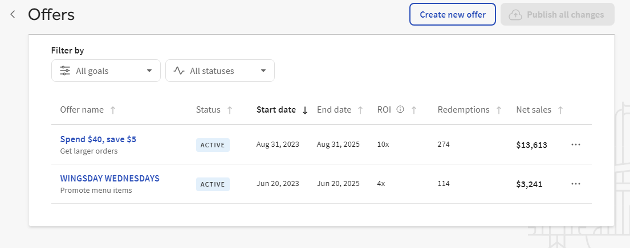Click the ROI info icon
The image size is (630, 248).
[x=400, y=110]
